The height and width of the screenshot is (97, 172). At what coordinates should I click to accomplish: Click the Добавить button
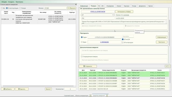tap(8, 89)
